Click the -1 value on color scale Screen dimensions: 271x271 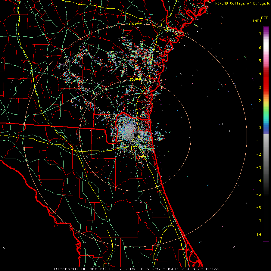[259, 141]
